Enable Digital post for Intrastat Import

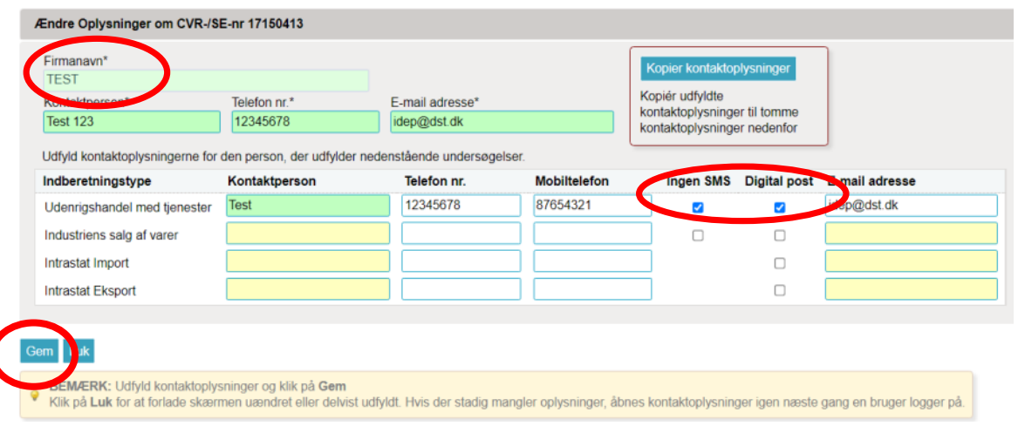click(780, 263)
